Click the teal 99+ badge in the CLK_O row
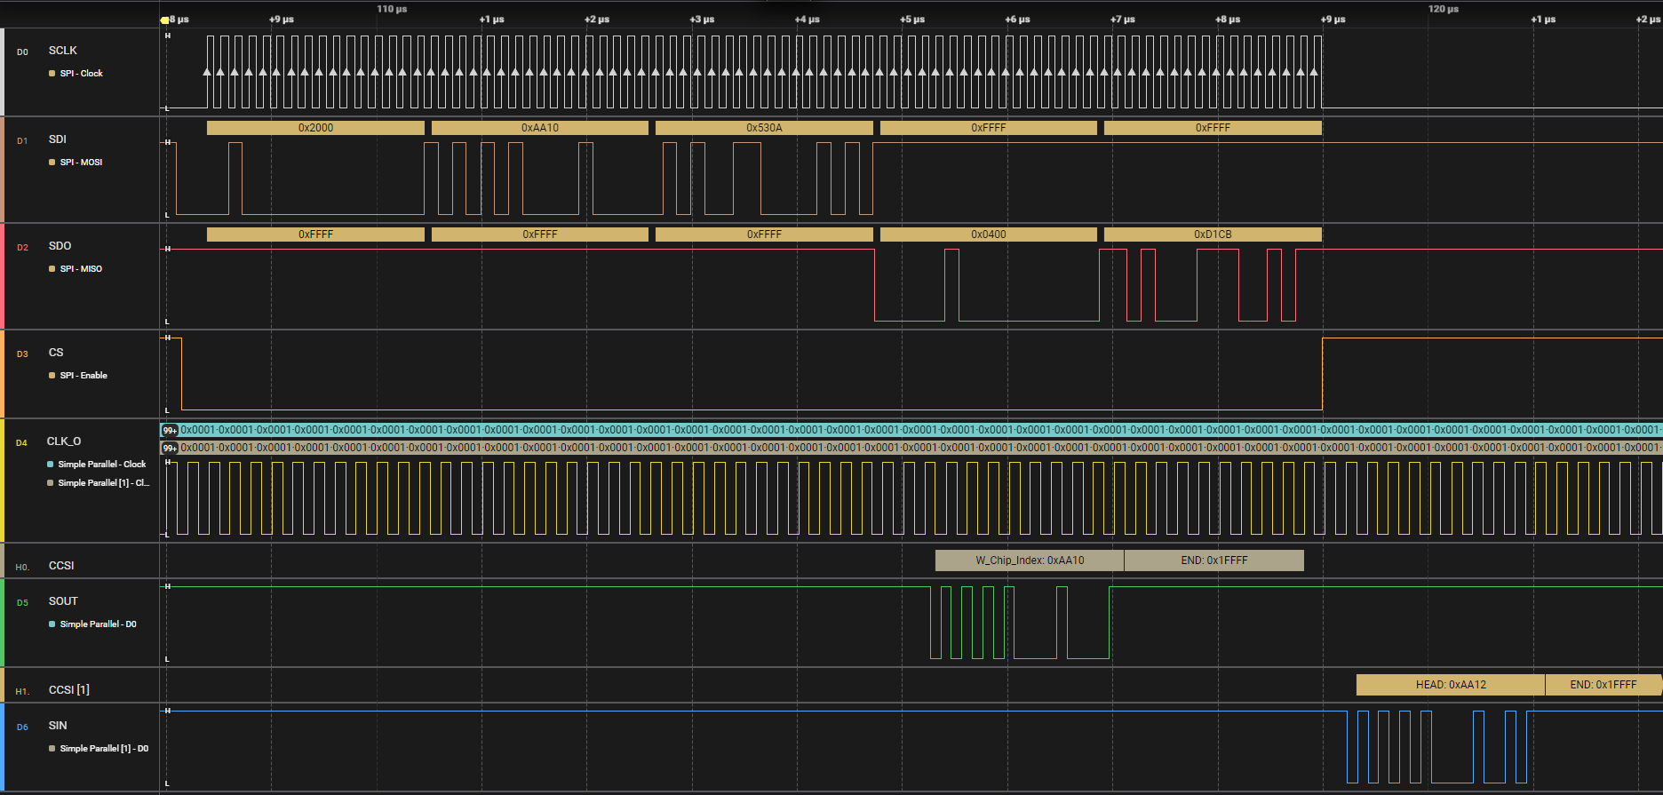1663x795 pixels. (170, 430)
